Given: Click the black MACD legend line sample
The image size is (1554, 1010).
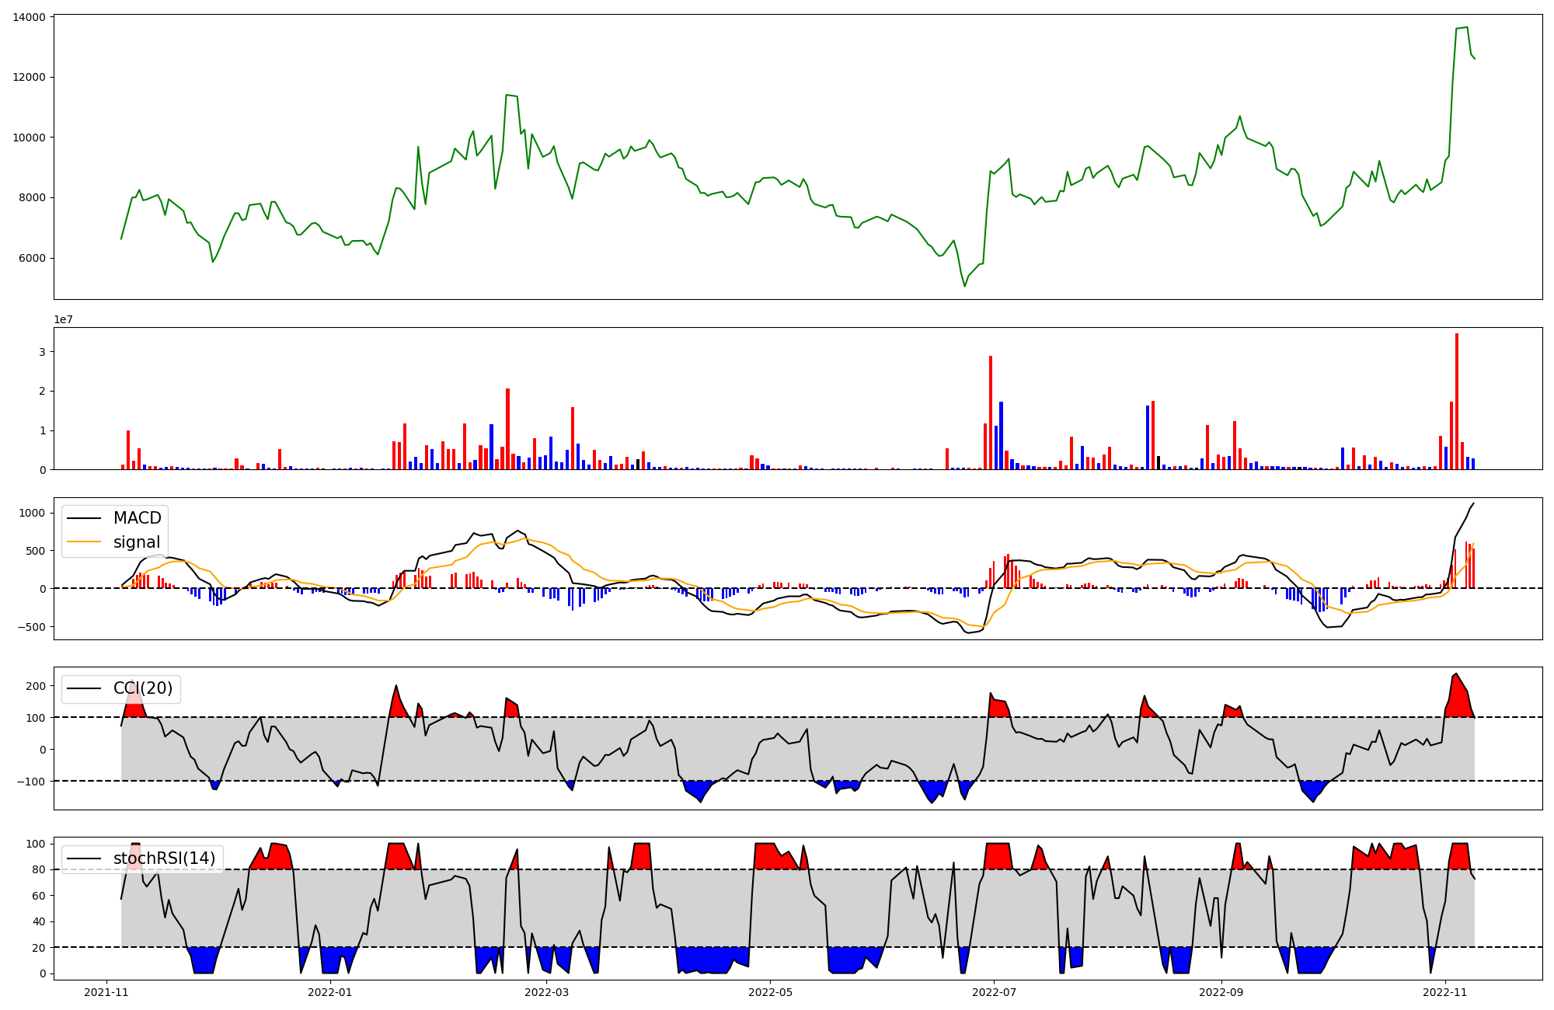Looking at the screenshot, I should 84,518.
